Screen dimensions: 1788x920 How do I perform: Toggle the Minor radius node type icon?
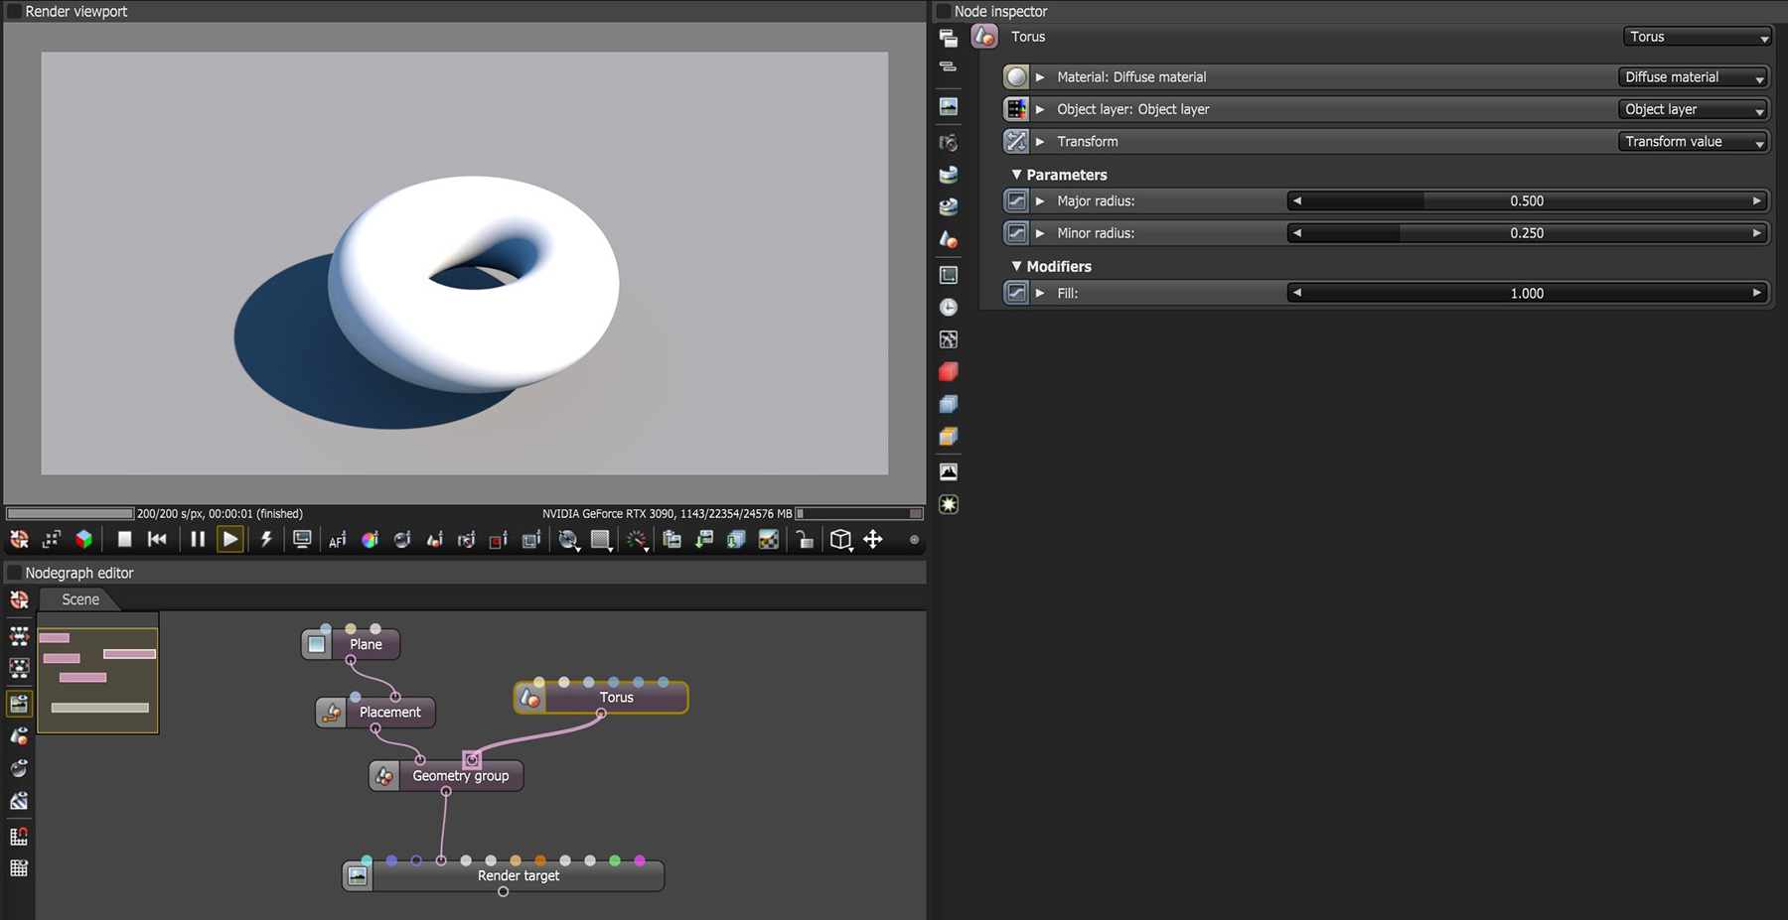pos(1016,232)
